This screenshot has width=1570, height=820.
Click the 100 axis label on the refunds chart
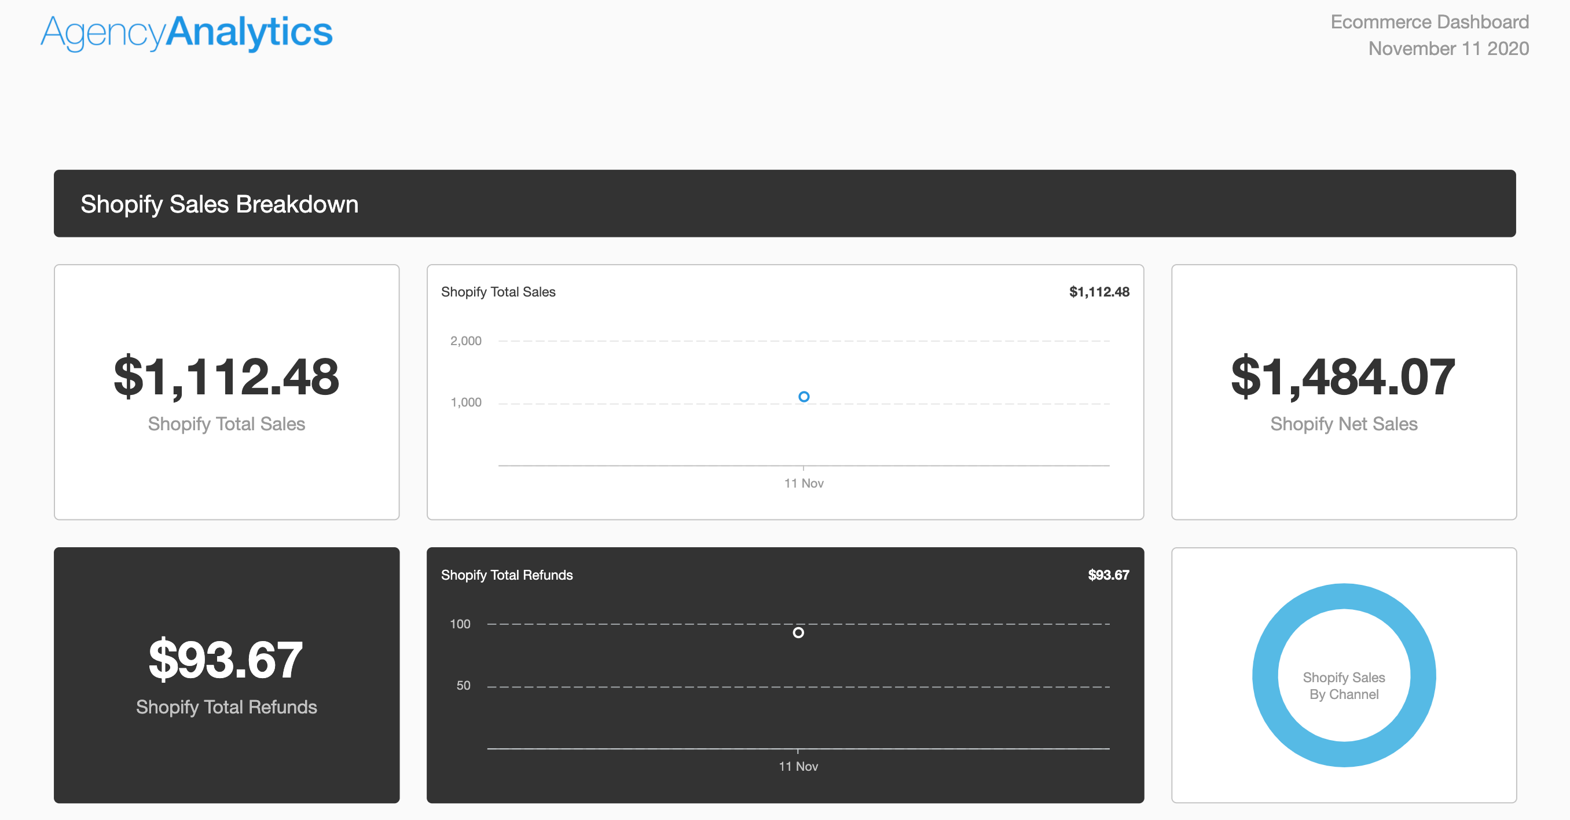tap(460, 624)
